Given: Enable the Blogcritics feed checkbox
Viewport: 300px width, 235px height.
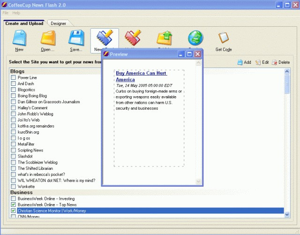Looking at the screenshot, I should pos(13,90).
